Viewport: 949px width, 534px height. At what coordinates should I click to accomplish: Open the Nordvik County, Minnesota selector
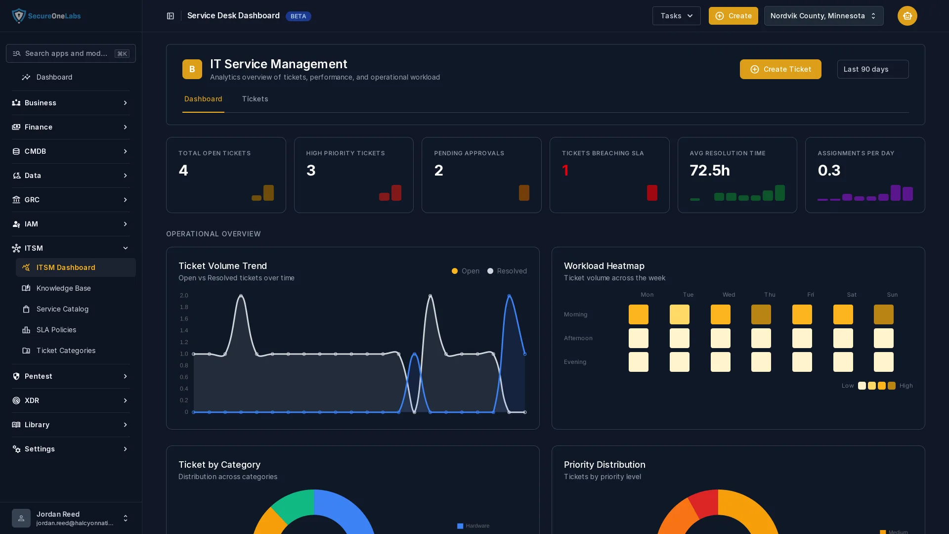point(823,16)
